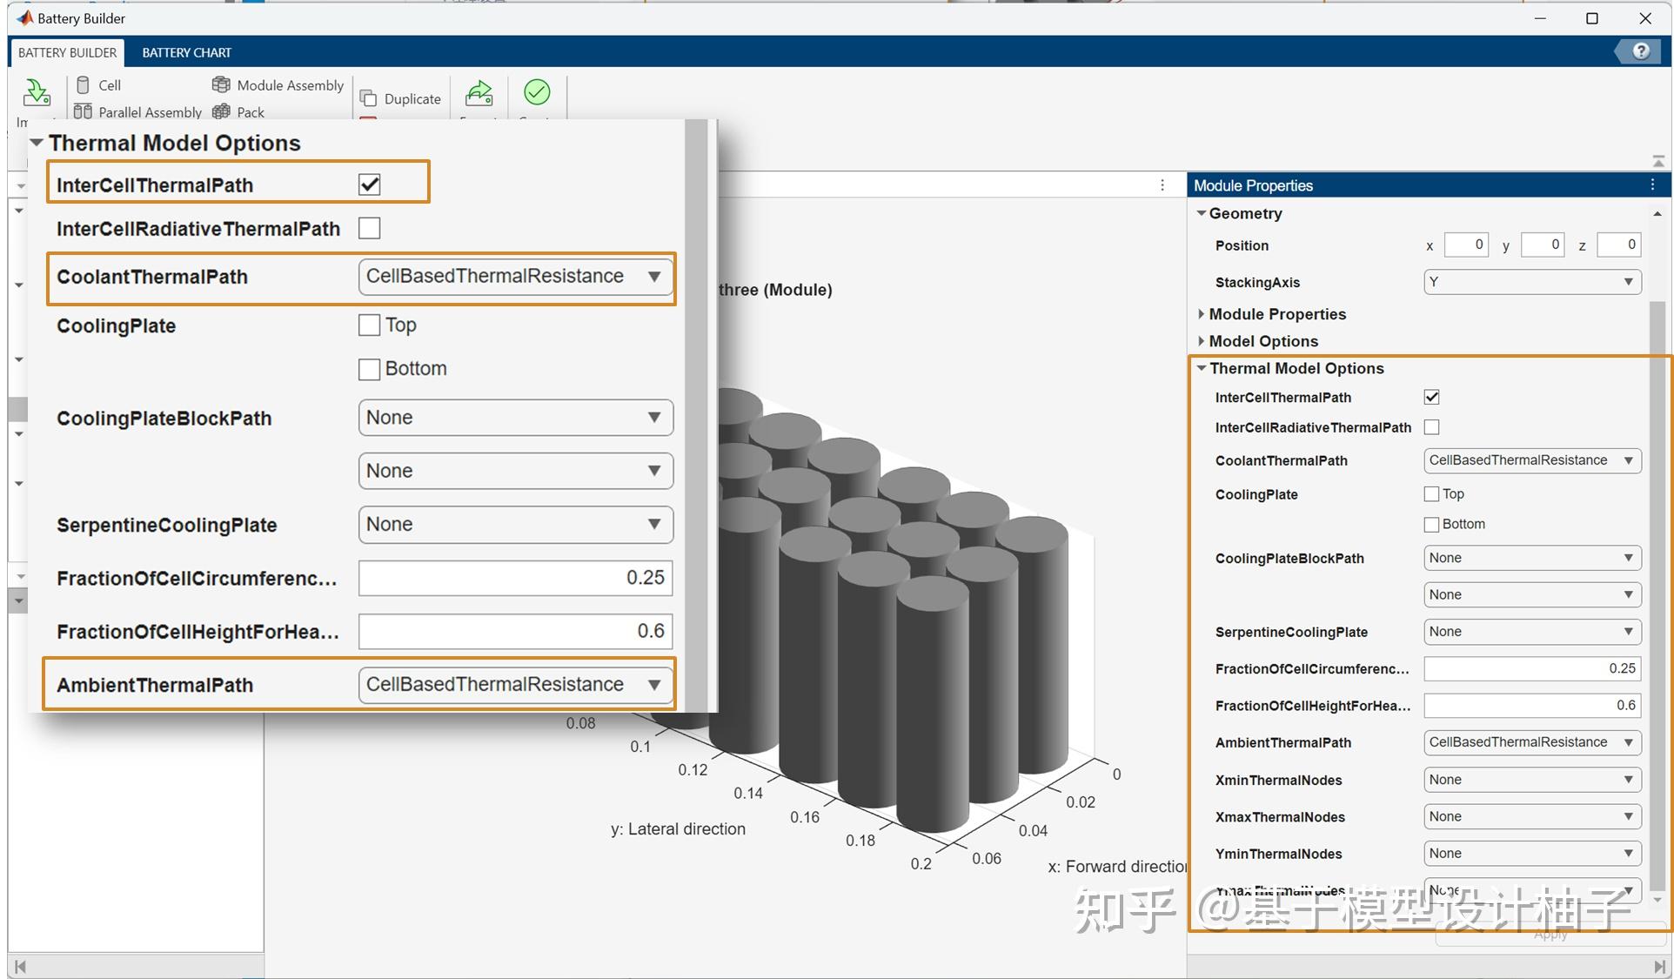This screenshot has height=979, width=1674.
Task: Click the Import toolbar icon
Action: [36, 93]
